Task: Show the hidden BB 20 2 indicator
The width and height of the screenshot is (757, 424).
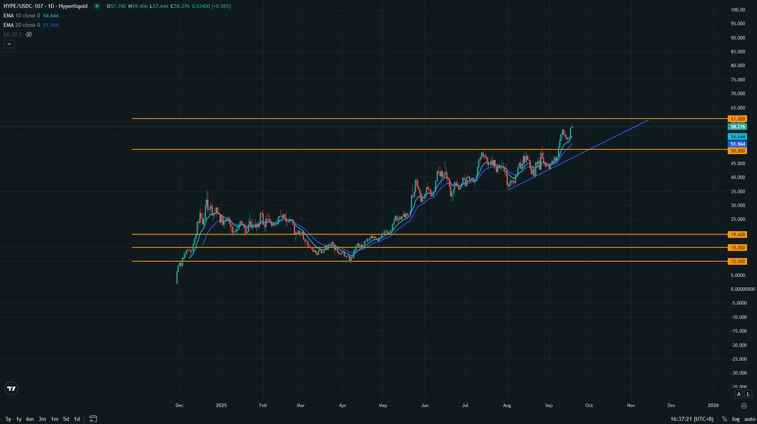Action: pyautogui.click(x=29, y=34)
